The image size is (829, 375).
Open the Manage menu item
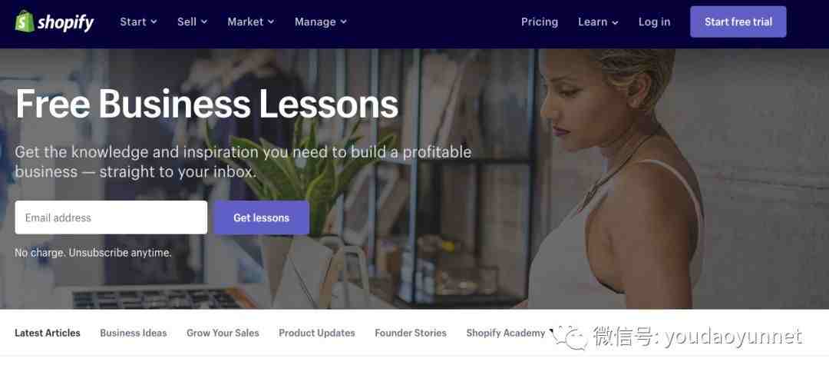315,22
